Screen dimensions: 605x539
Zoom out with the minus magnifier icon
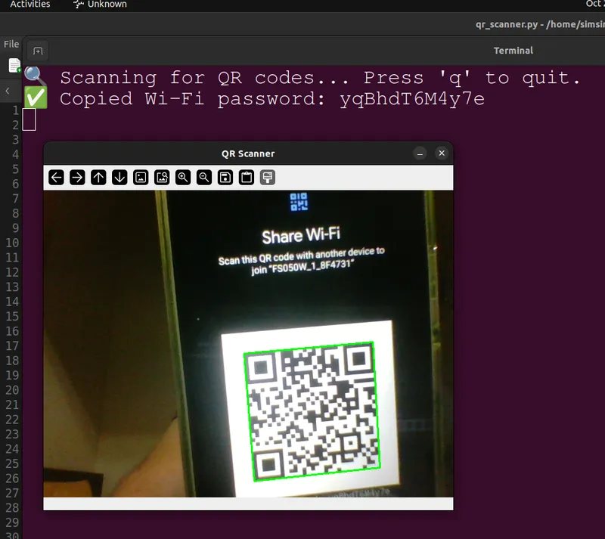point(204,178)
